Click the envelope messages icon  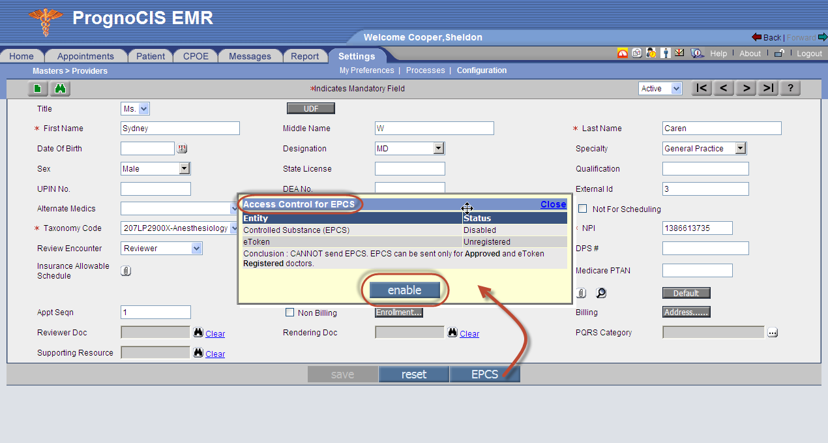679,53
